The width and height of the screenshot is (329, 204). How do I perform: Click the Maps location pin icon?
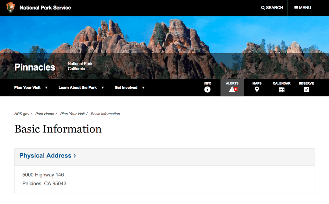pyautogui.click(x=257, y=89)
